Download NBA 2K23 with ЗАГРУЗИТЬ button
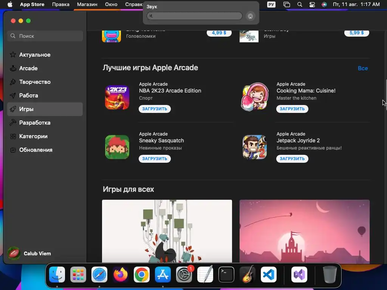 (x=155, y=109)
